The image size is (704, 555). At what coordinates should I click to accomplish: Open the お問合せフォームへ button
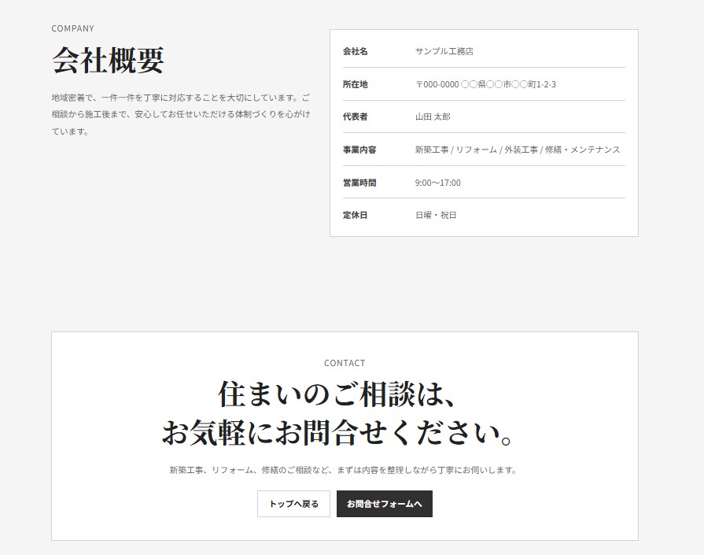[x=385, y=504]
